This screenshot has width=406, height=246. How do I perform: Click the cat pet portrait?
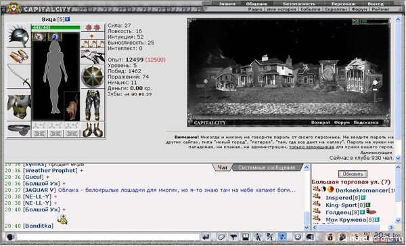(72, 106)
